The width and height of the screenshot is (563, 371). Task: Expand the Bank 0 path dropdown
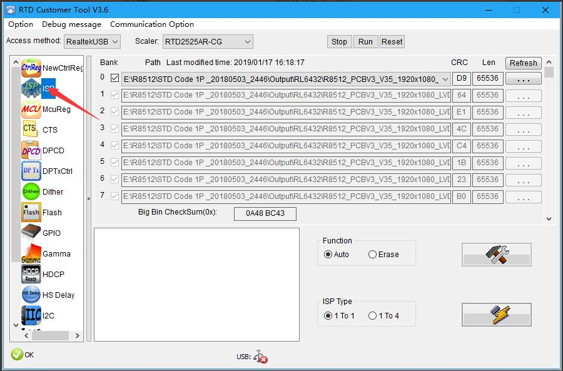tap(445, 79)
